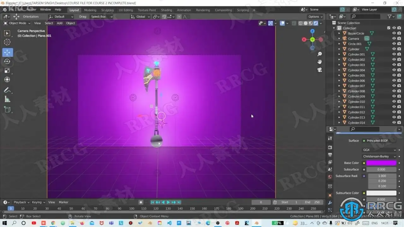This screenshot has width=404, height=227.
Task: Expand the BezierCircle tree item
Action: [339, 33]
